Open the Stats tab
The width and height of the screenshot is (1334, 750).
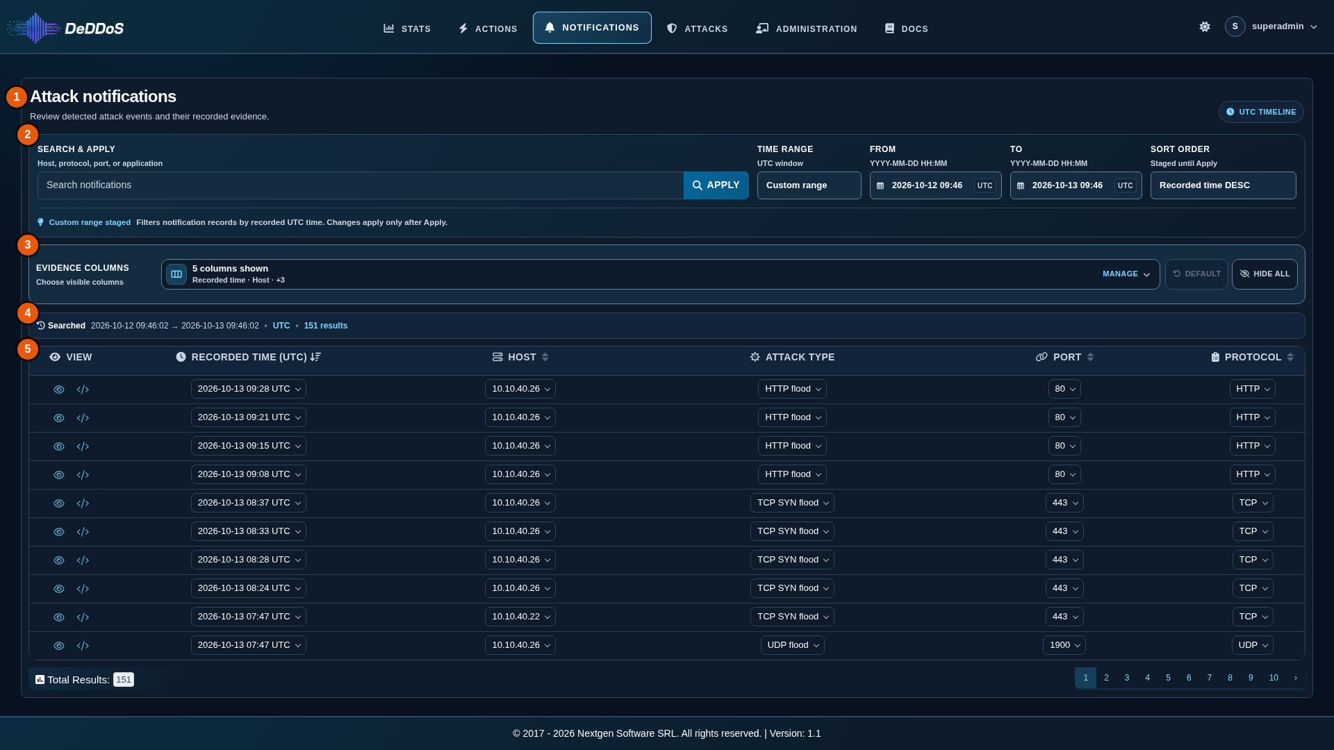click(x=407, y=28)
